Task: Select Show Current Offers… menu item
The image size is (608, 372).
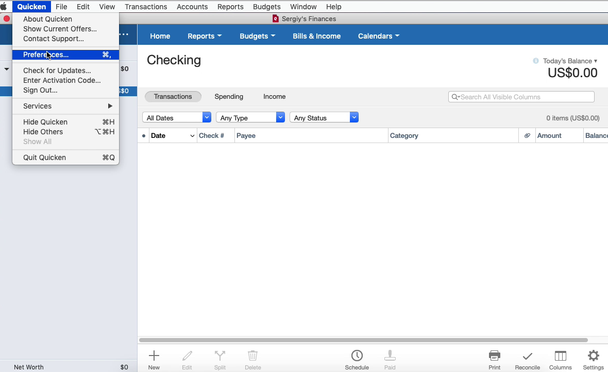Action: coord(66,29)
